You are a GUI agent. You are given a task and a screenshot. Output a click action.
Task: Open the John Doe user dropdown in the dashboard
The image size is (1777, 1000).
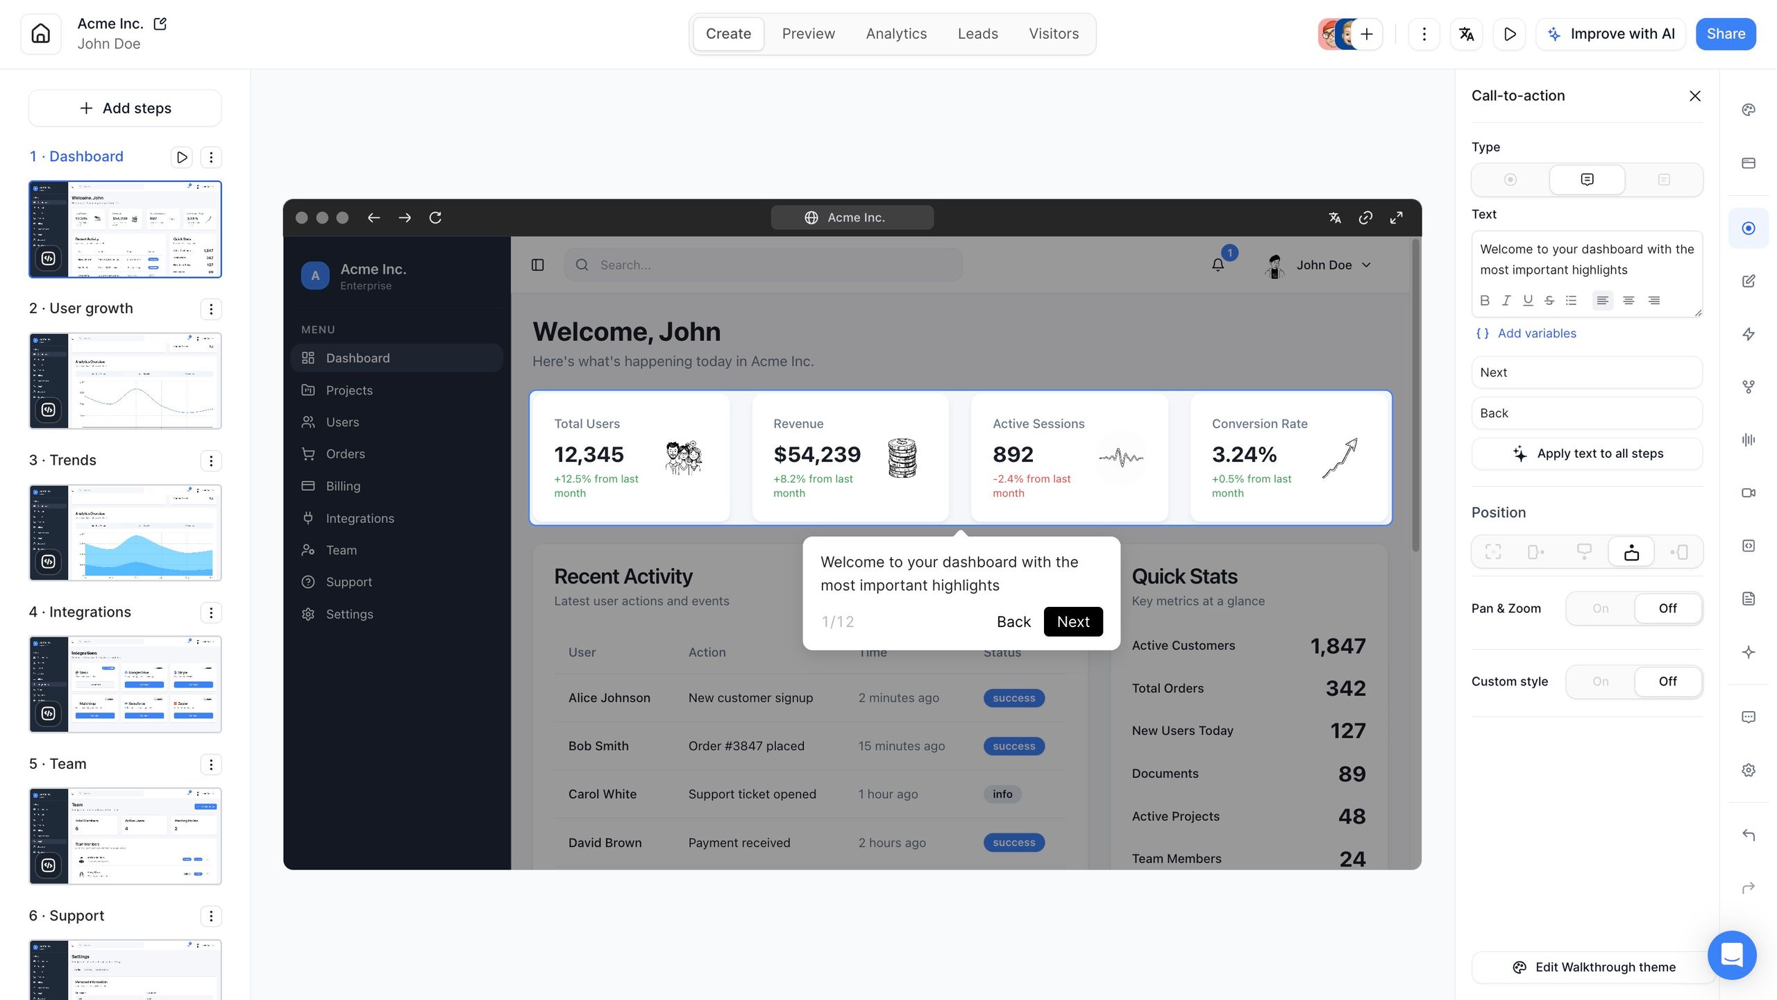coord(1318,265)
